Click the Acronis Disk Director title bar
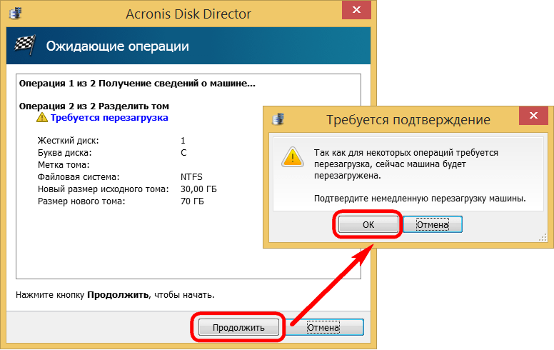This screenshot has height=350, width=554. [x=188, y=11]
